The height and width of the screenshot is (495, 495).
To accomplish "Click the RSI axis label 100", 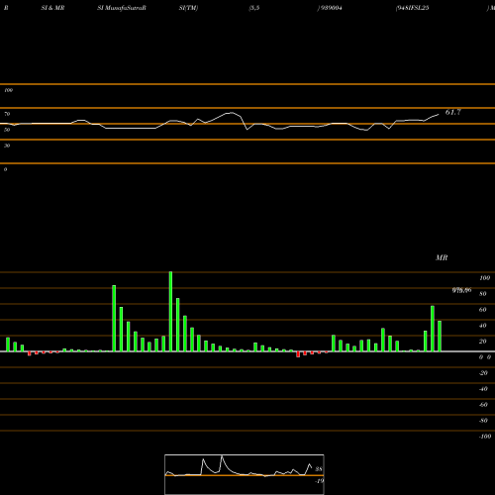I will tap(9, 90).
